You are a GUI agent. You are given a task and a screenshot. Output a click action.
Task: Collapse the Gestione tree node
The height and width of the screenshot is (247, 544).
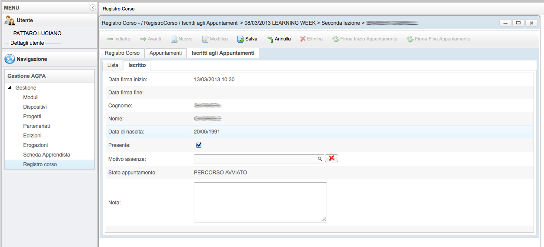[x=10, y=88]
